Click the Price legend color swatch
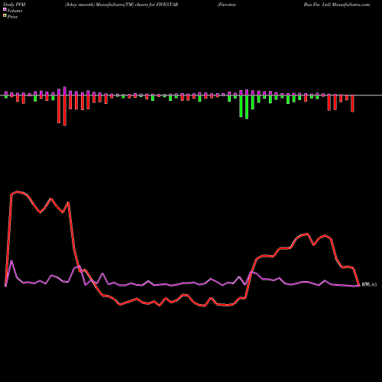The height and width of the screenshot is (382, 382). point(5,15)
